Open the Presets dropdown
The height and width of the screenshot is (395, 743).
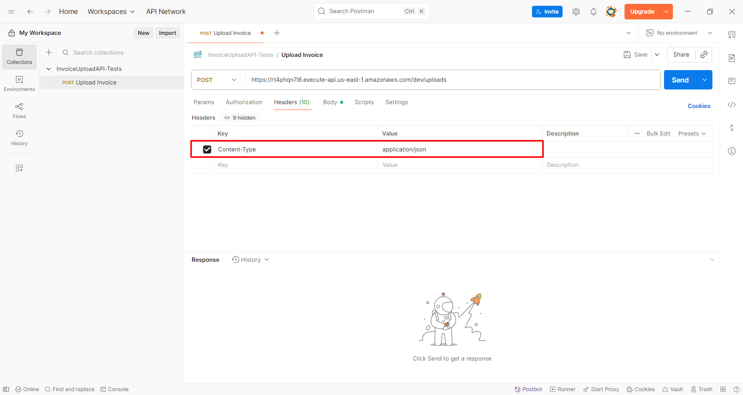pyautogui.click(x=692, y=134)
